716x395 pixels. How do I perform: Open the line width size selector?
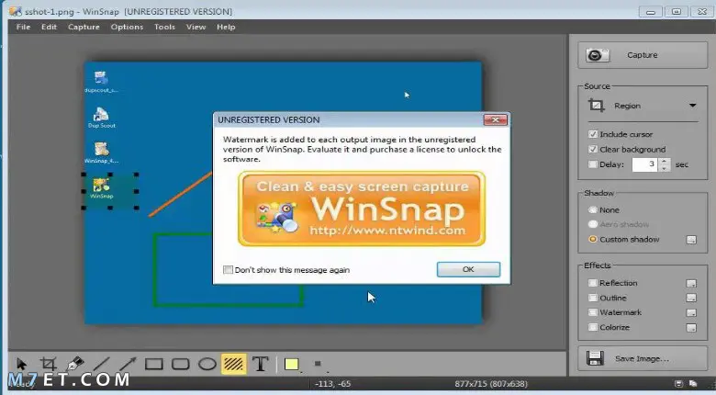tap(318, 365)
